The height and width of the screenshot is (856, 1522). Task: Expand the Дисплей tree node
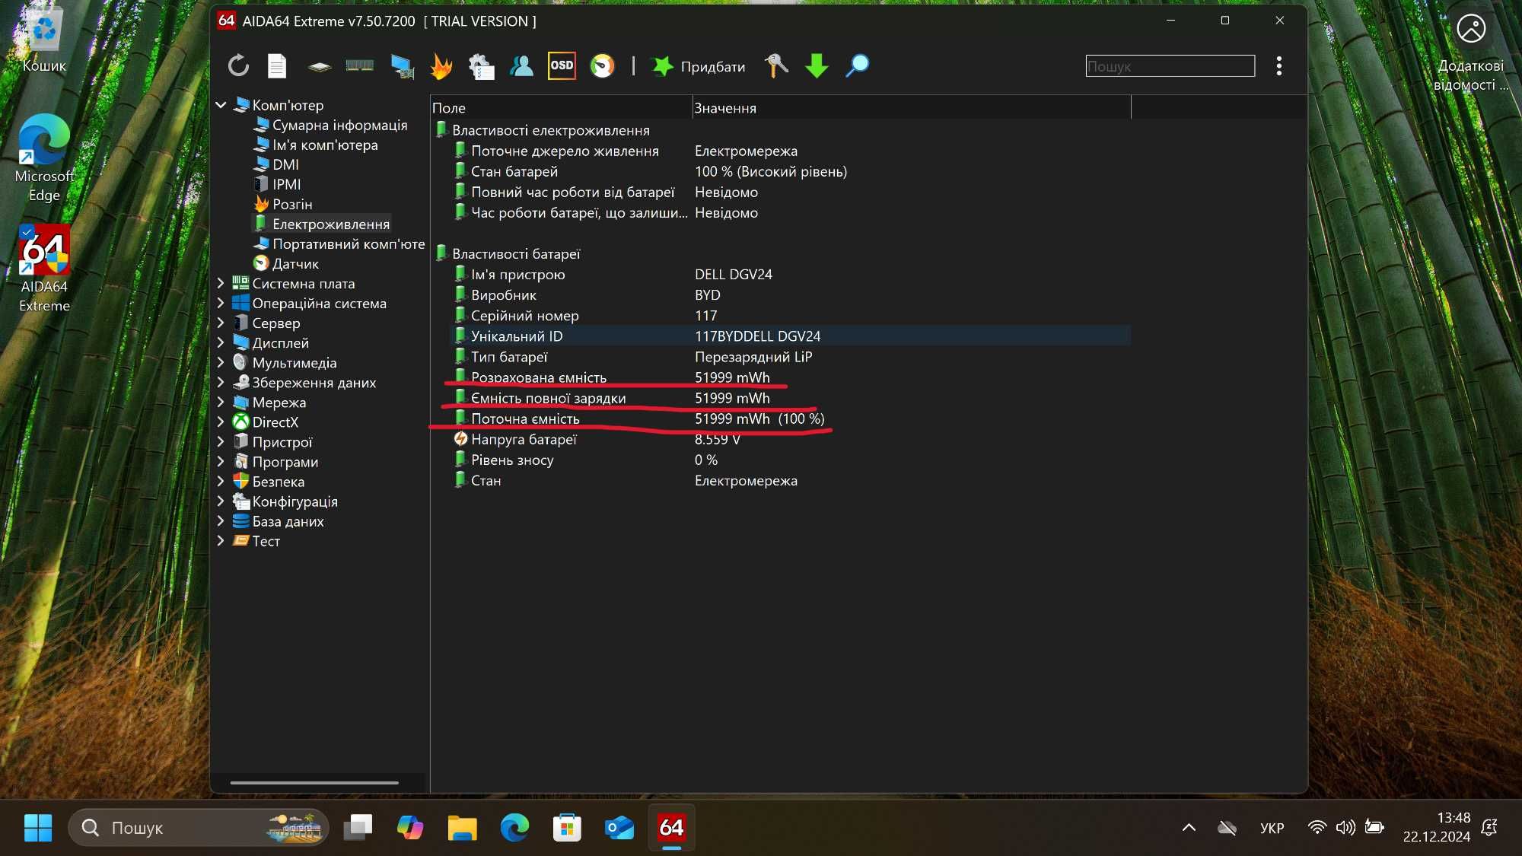221,342
